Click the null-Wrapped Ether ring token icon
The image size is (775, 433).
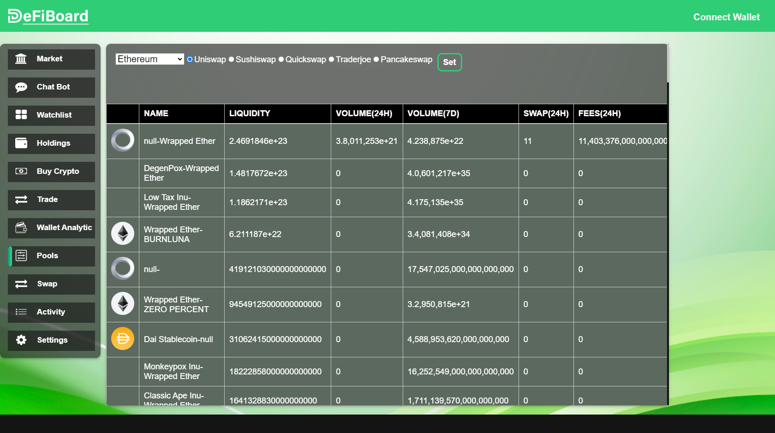(x=123, y=140)
